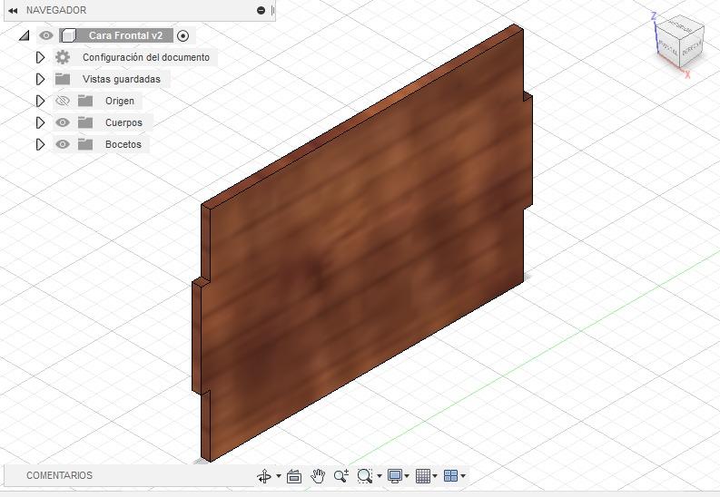Select the Orbit tool in navigation bar

(x=264, y=476)
